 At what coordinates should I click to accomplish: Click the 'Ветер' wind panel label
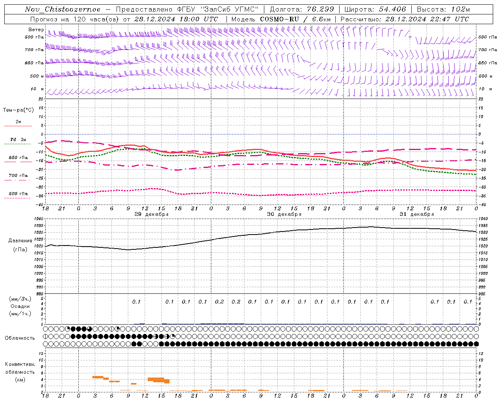[x=36, y=30]
